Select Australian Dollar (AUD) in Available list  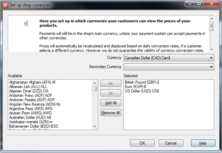[30, 117]
